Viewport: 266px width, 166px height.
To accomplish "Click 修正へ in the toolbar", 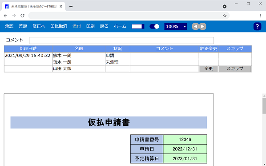I will coord(39,26).
